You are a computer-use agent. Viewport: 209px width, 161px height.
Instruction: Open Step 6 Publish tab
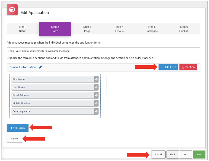point(184,29)
